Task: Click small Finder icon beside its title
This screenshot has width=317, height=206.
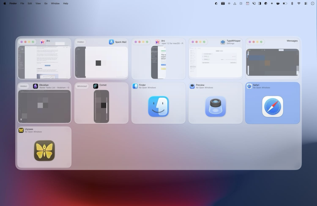Action: (135, 86)
